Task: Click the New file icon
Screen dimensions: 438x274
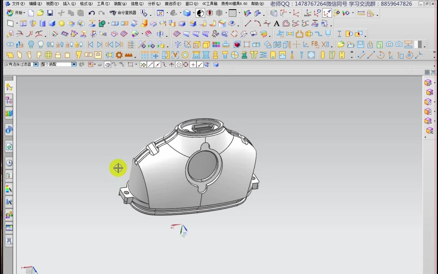Action: pos(31,13)
